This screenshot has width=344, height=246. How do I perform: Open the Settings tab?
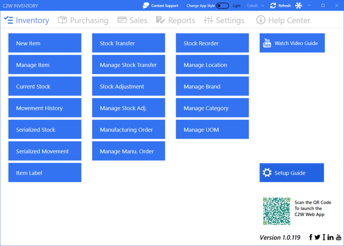click(x=224, y=20)
